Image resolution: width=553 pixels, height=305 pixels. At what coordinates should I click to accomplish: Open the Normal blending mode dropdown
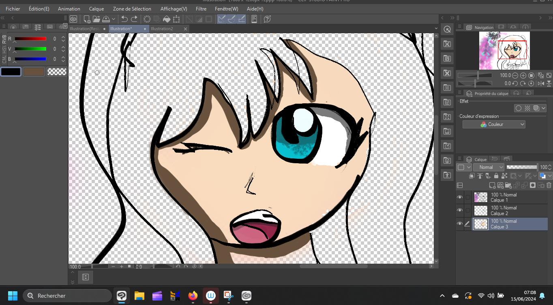pos(489,167)
